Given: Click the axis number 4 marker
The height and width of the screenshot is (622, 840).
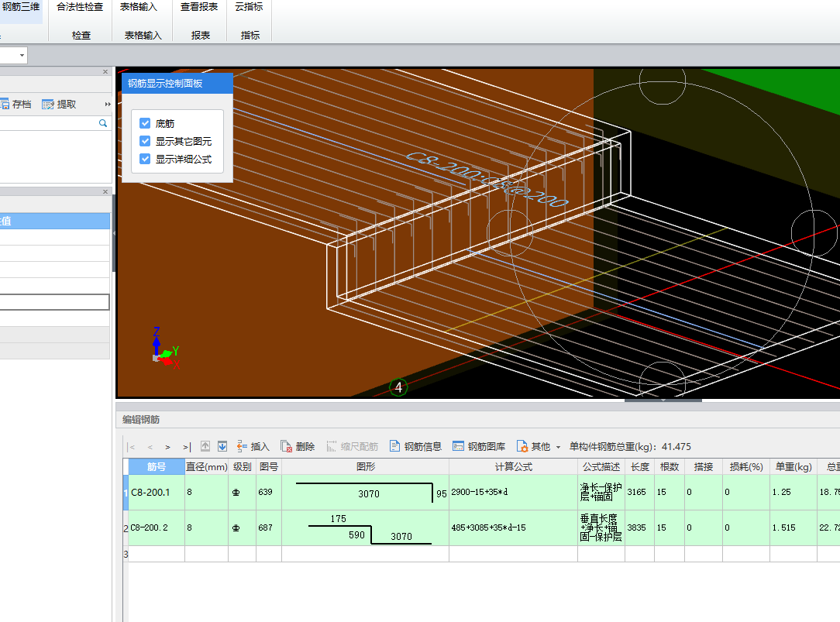Looking at the screenshot, I should pos(398,387).
